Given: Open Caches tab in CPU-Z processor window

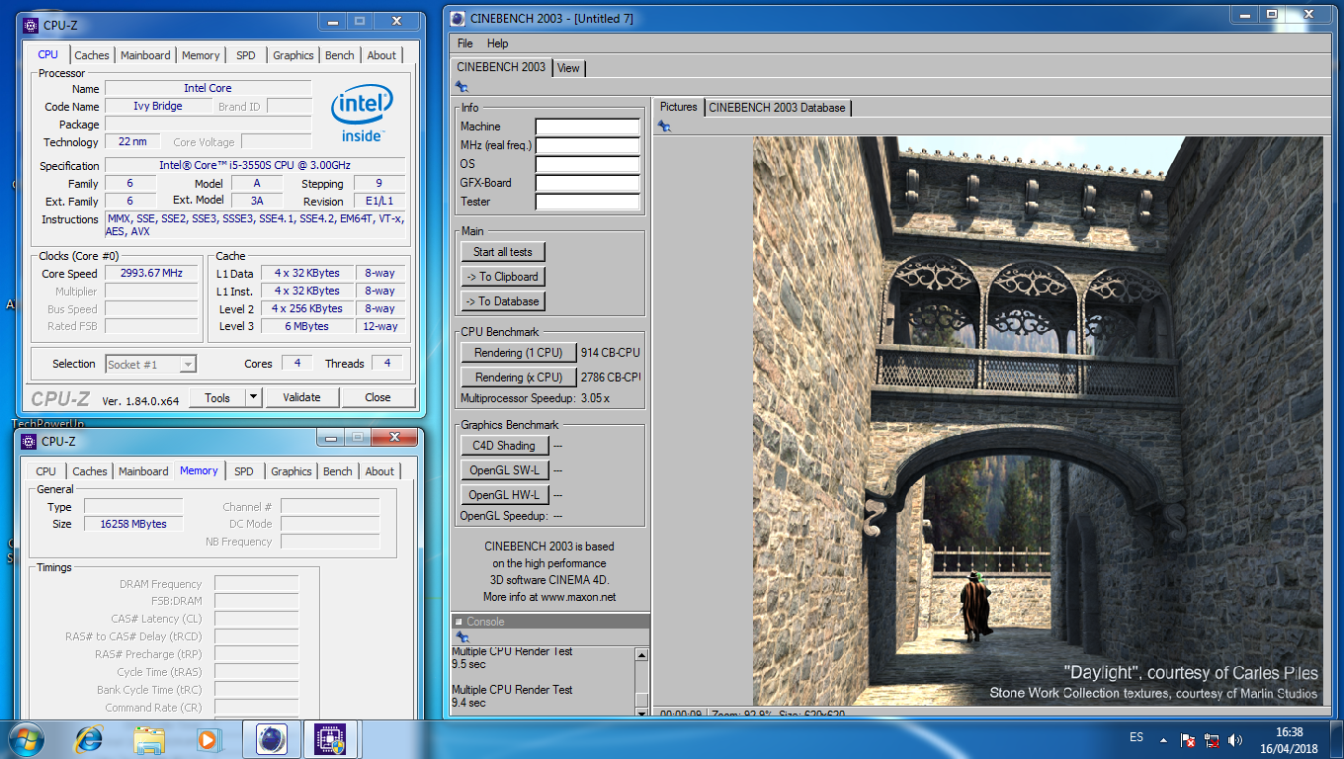Looking at the screenshot, I should [92, 55].
